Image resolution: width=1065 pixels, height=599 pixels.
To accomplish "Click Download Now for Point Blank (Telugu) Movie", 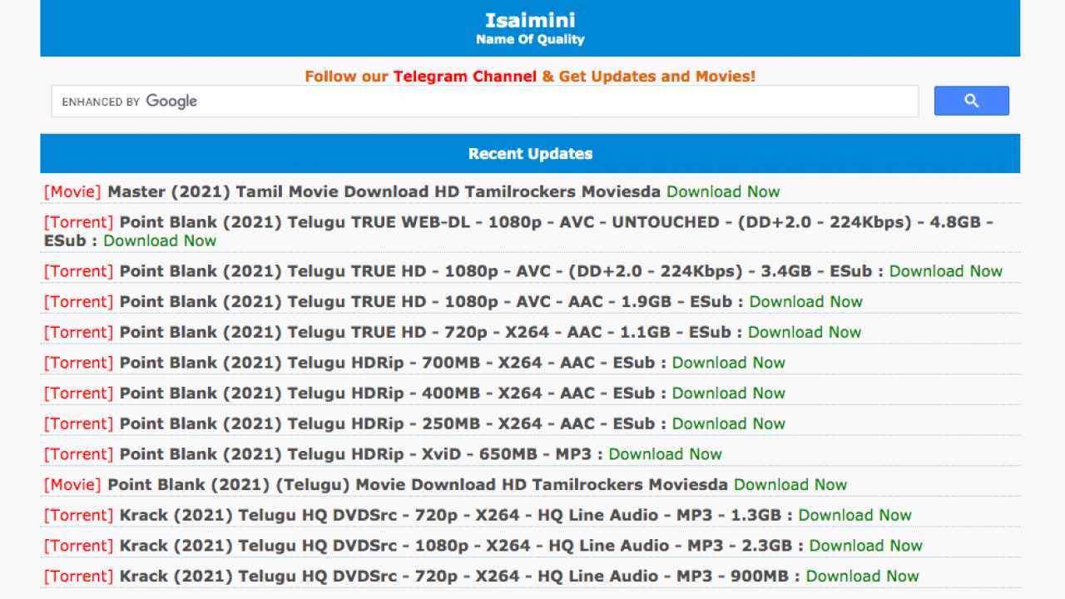I will point(790,484).
